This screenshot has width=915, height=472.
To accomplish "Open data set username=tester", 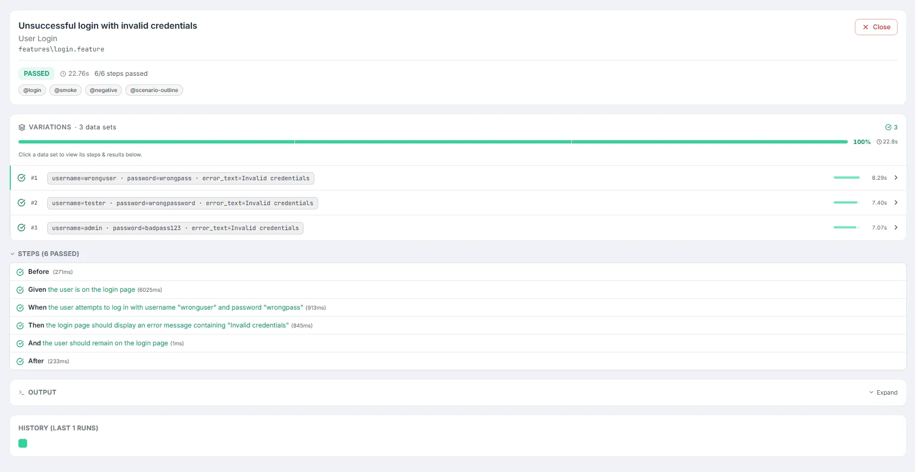I will point(183,203).
